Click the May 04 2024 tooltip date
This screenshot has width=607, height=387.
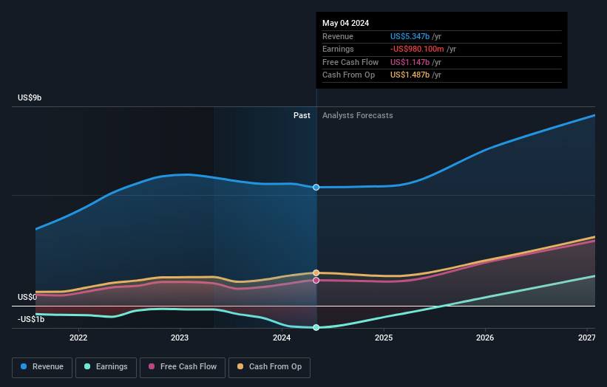(x=346, y=23)
